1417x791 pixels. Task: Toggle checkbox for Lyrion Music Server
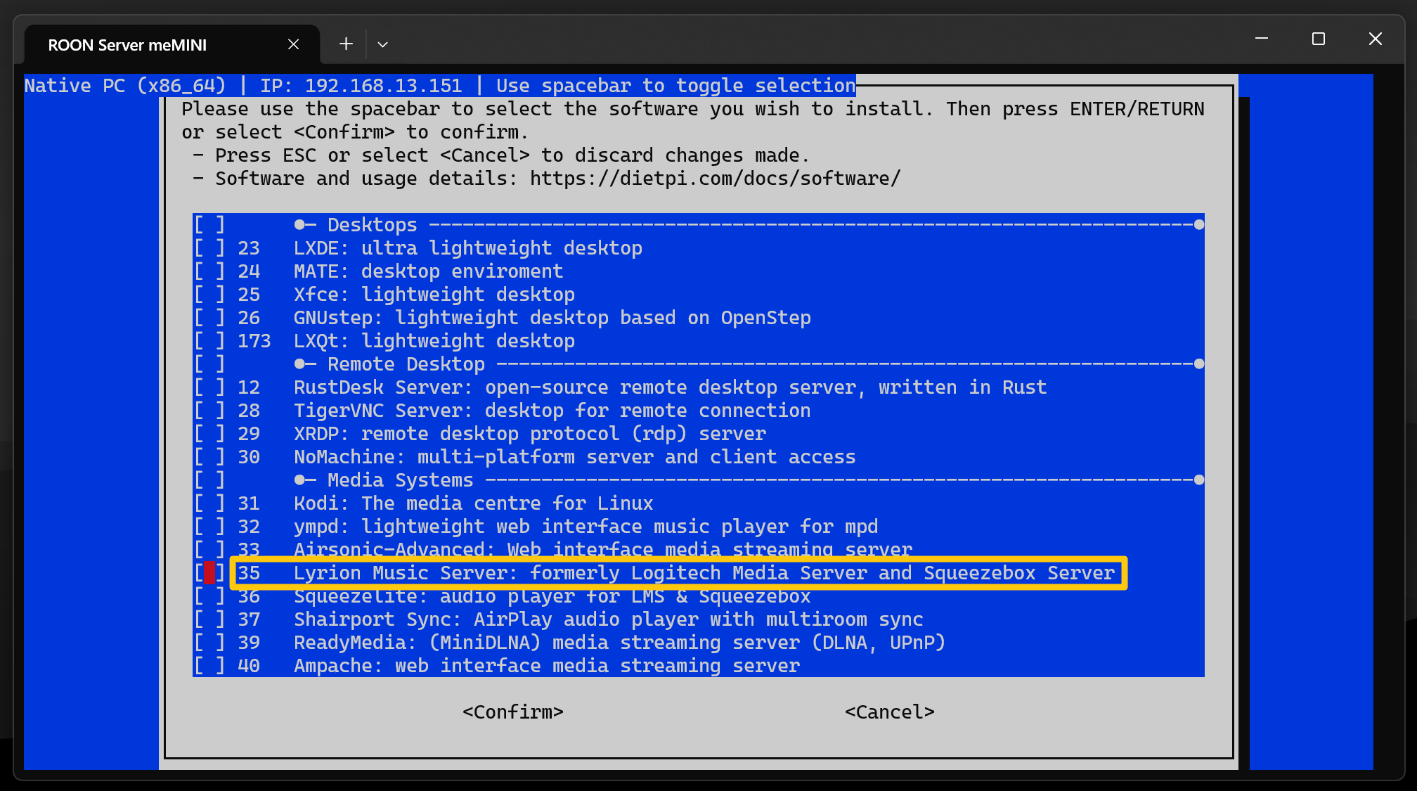tap(209, 573)
